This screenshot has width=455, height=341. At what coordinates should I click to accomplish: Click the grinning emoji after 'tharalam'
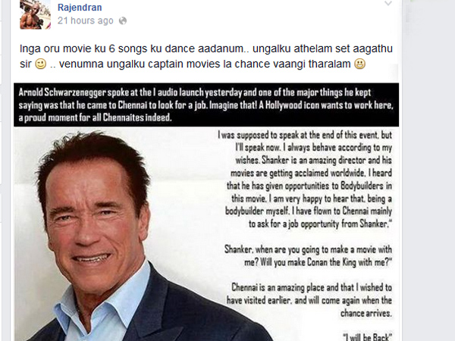359,64
